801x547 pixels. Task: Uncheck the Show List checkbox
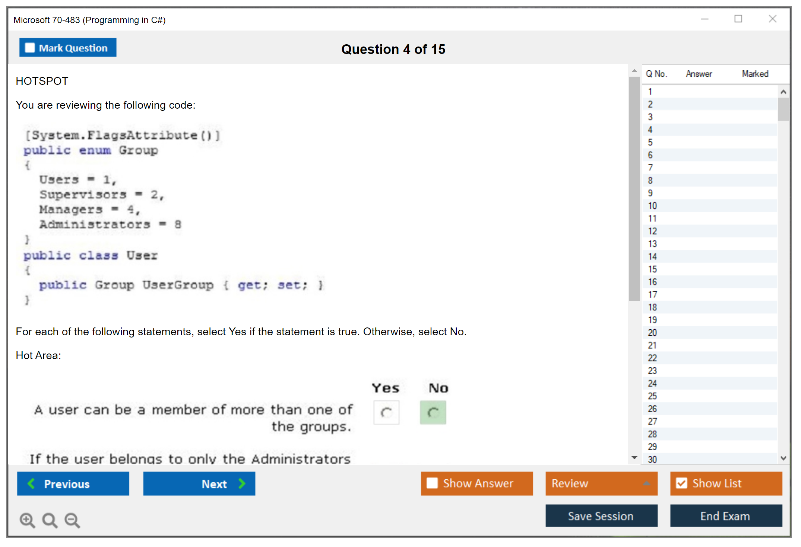coord(681,483)
